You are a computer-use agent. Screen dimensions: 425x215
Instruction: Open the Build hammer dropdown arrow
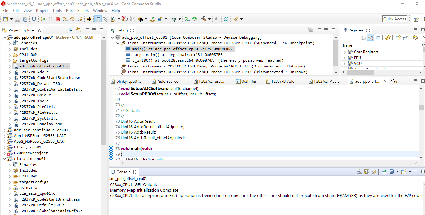coord(209,19)
